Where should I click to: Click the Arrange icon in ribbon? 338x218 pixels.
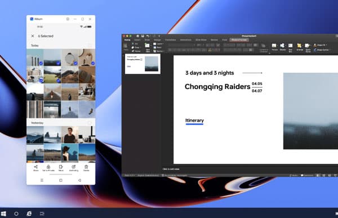point(299,46)
